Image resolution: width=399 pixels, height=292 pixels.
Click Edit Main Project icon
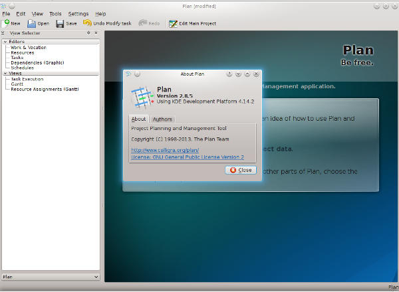[x=173, y=24]
